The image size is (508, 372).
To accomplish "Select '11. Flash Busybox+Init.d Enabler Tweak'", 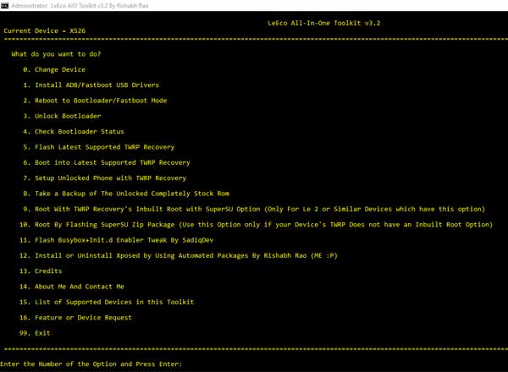I will pyautogui.click(x=116, y=240).
